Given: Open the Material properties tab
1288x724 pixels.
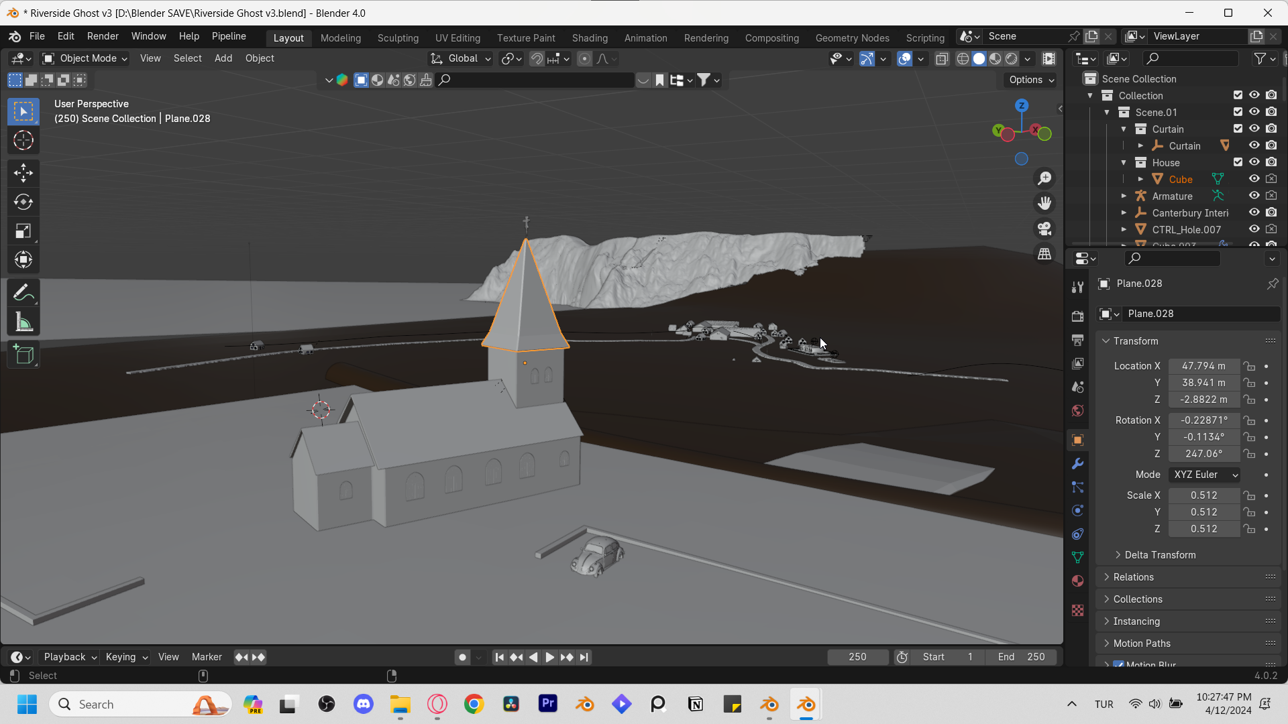Looking at the screenshot, I should [1077, 581].
